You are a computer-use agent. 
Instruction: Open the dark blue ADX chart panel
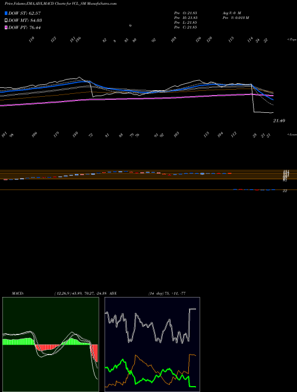pyautogui.click(x=152, y=344)
